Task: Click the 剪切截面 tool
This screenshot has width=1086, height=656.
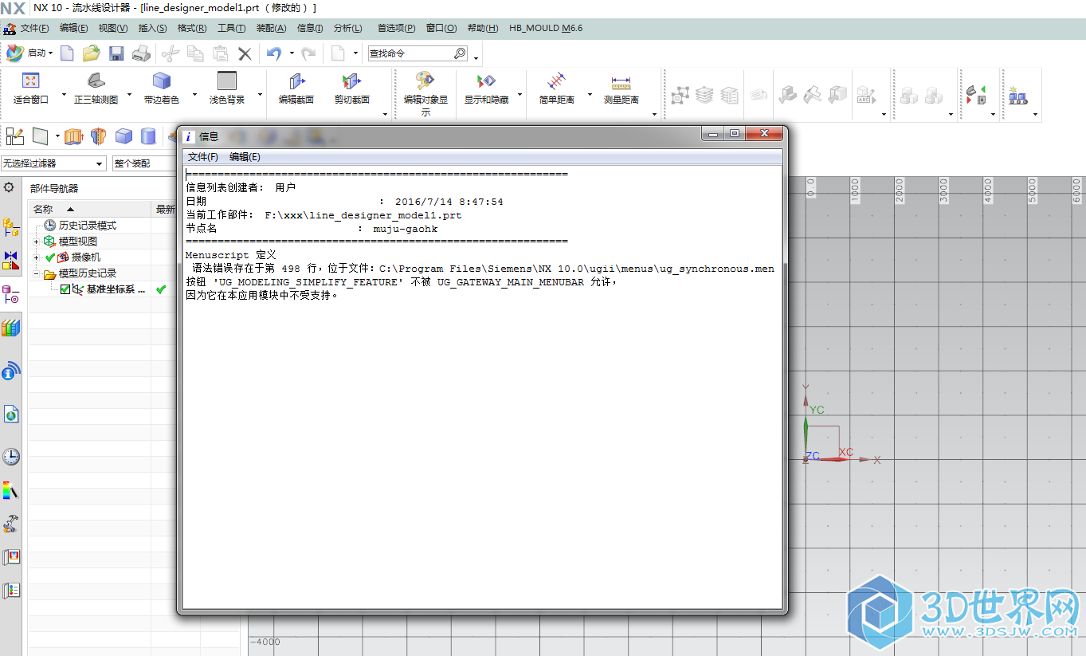Action: coord(352,88)
